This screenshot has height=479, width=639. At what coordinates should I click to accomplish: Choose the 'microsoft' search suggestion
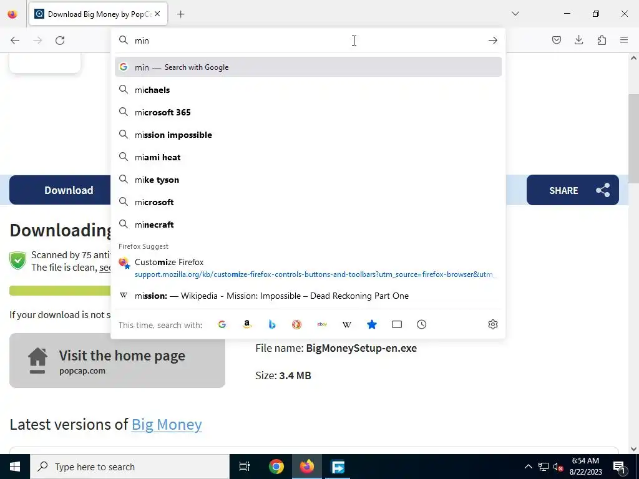(308, 201)
